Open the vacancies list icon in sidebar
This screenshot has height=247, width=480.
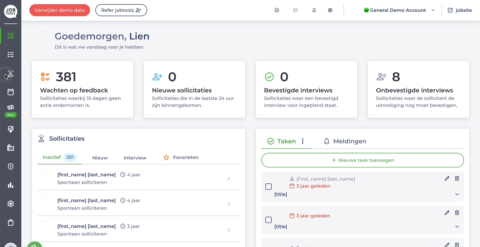(x=11, y=55)
